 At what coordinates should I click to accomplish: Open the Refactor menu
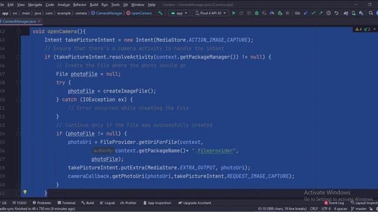click(80, 5)
